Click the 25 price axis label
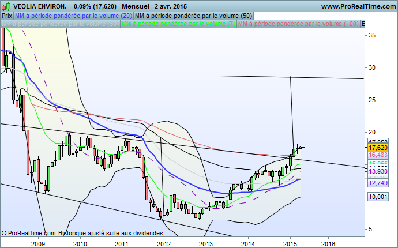 (372, 100)
